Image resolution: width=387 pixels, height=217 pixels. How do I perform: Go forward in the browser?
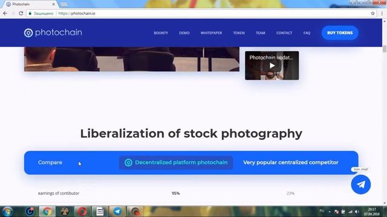13,13
